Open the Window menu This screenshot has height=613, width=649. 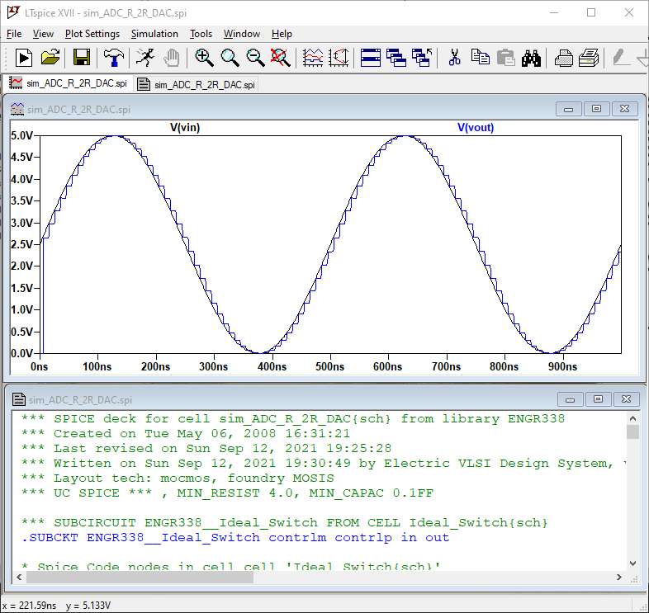tap(242, 34)
